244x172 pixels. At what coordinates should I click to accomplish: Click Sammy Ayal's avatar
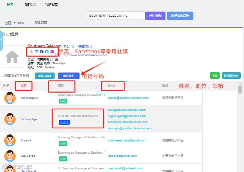(10, 119)
